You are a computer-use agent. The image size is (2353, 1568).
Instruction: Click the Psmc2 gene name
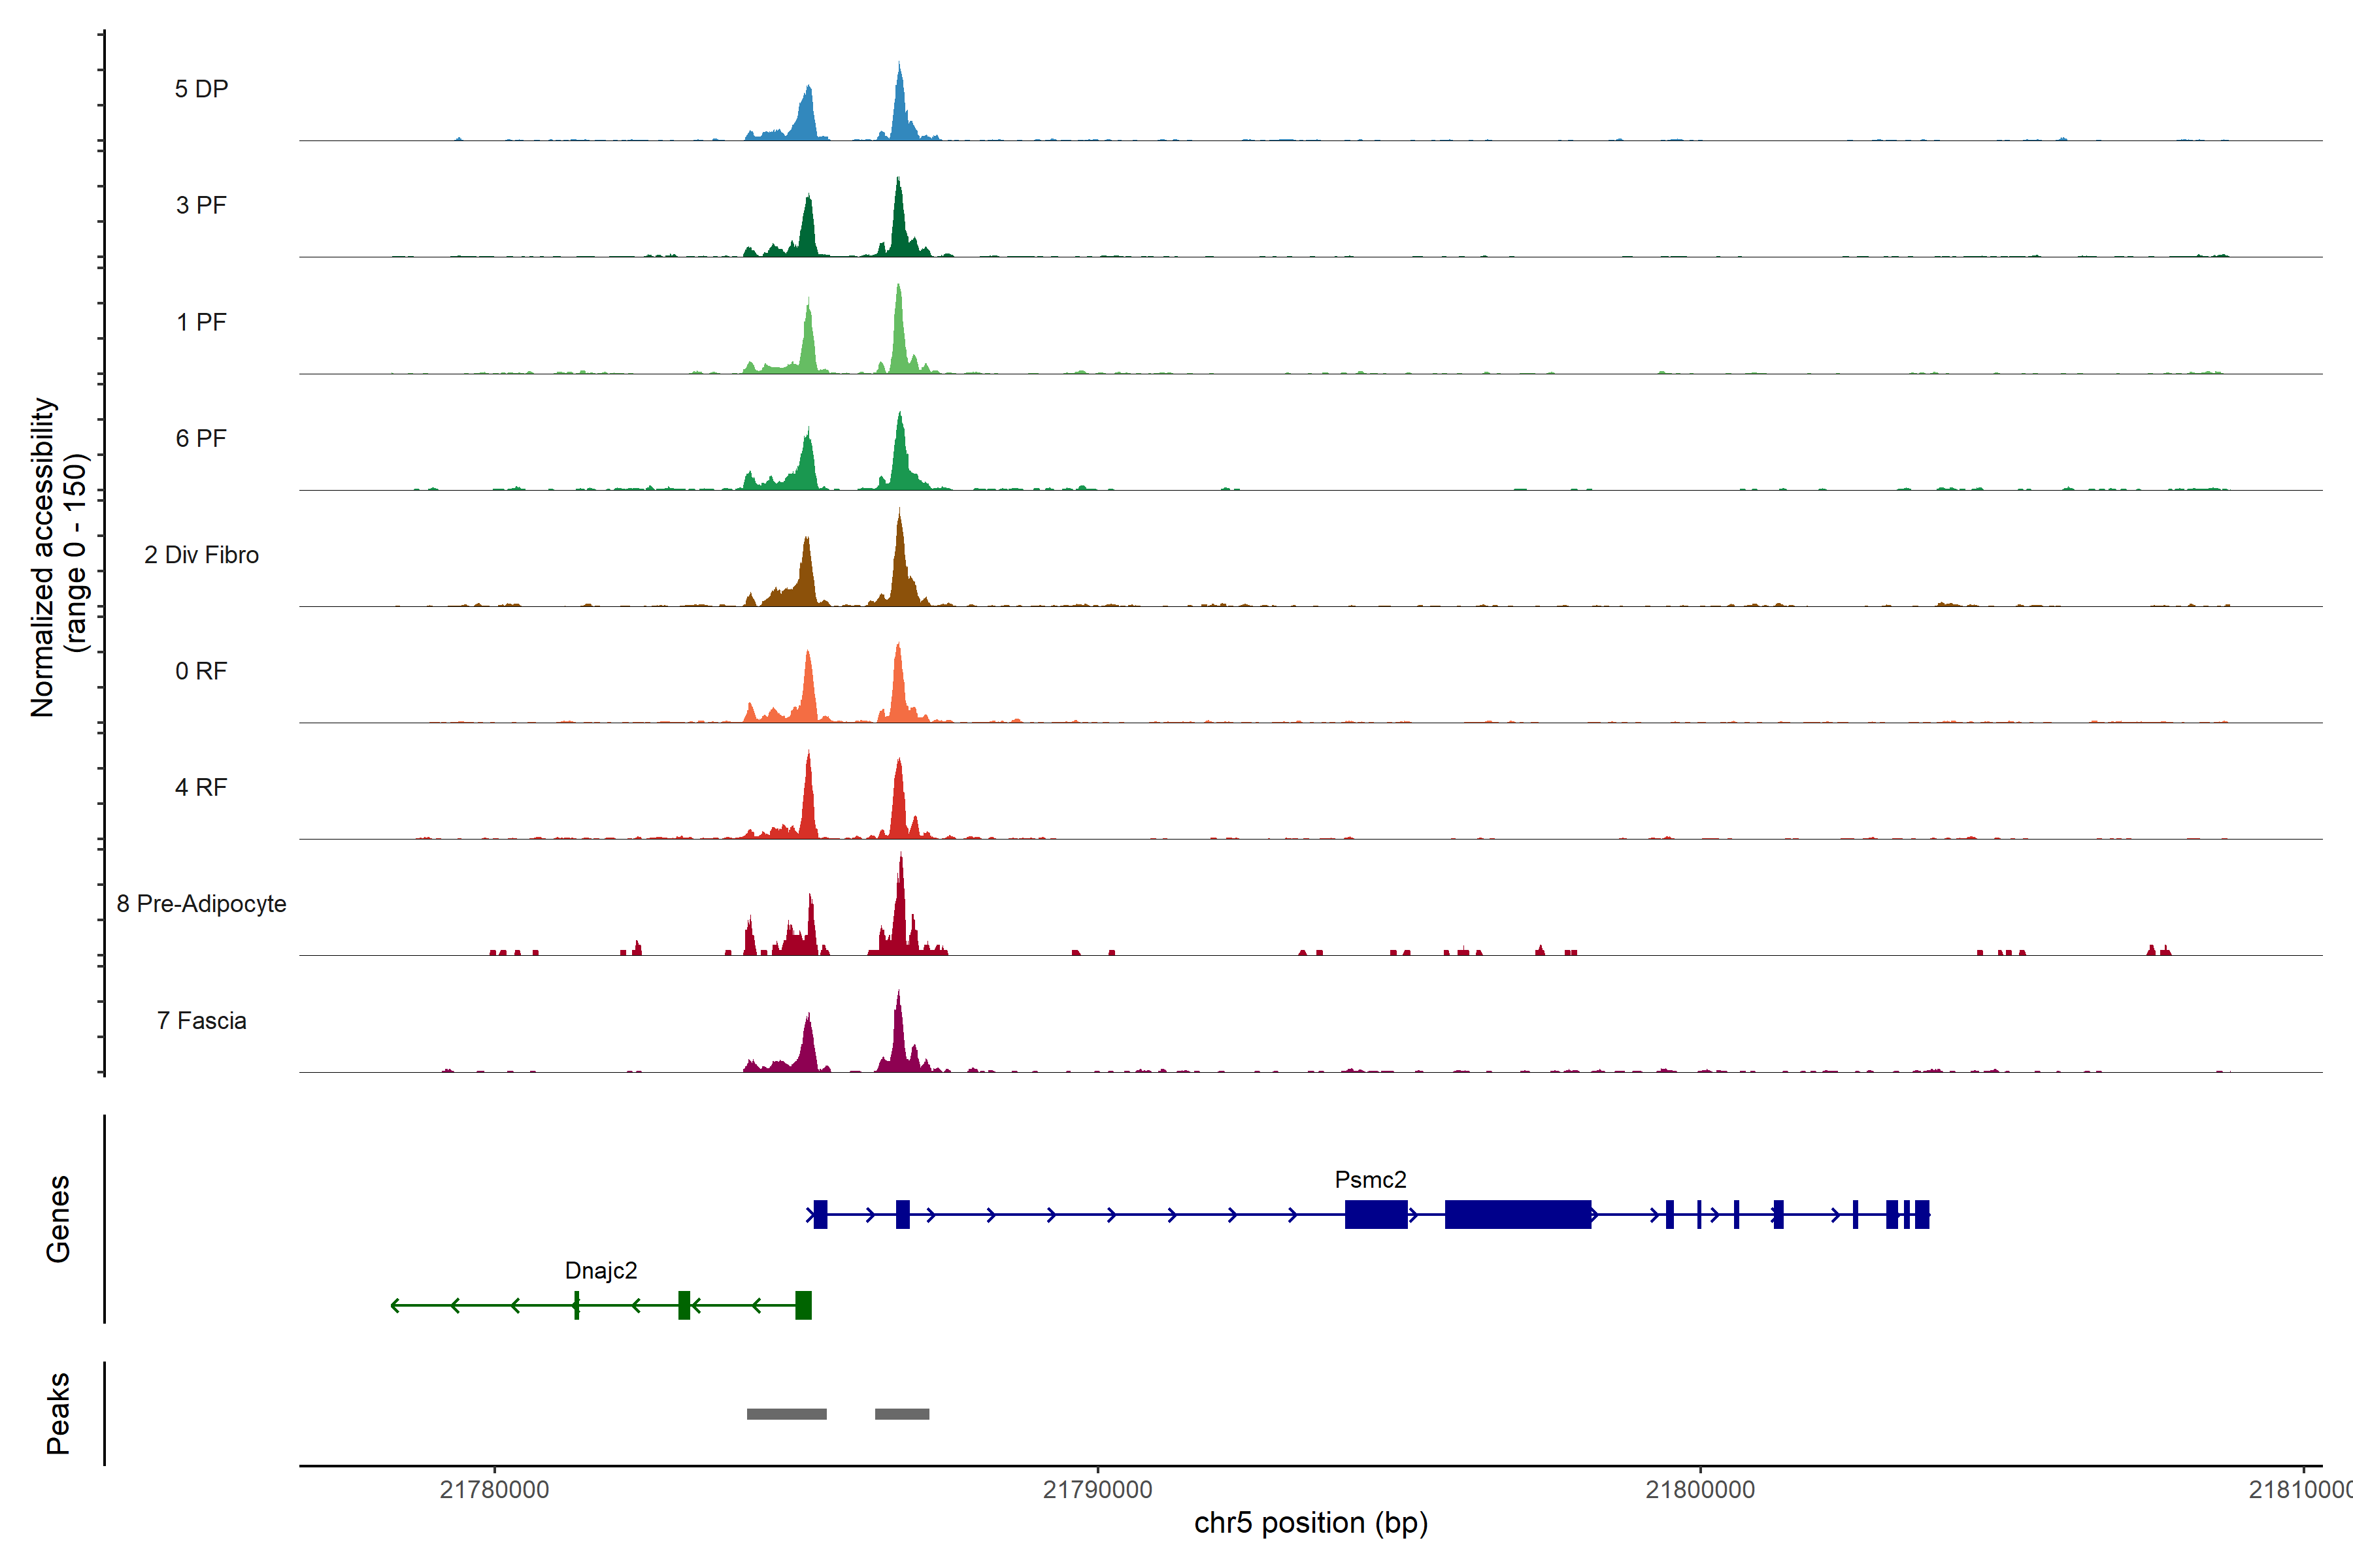(x=1369, y=1179)
